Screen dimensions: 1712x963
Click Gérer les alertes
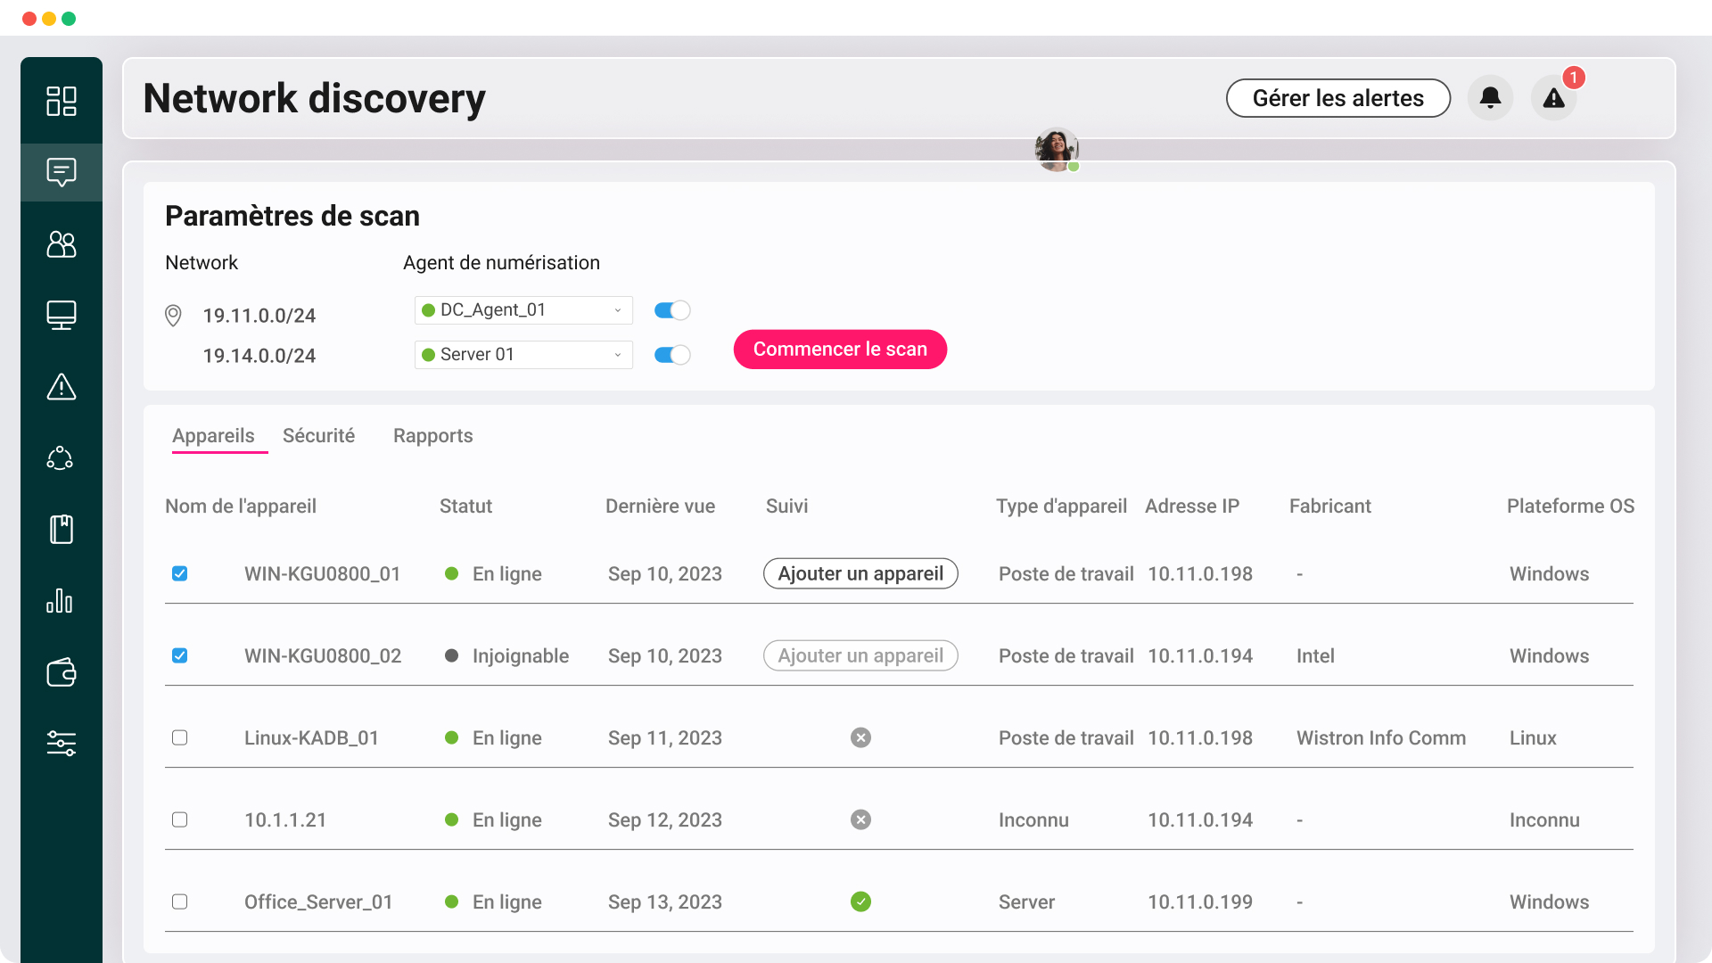click(x=1337, y=98)
